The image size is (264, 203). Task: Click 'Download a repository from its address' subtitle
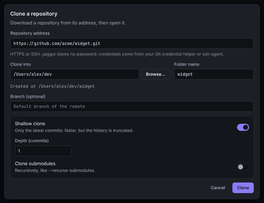[68, 23]
